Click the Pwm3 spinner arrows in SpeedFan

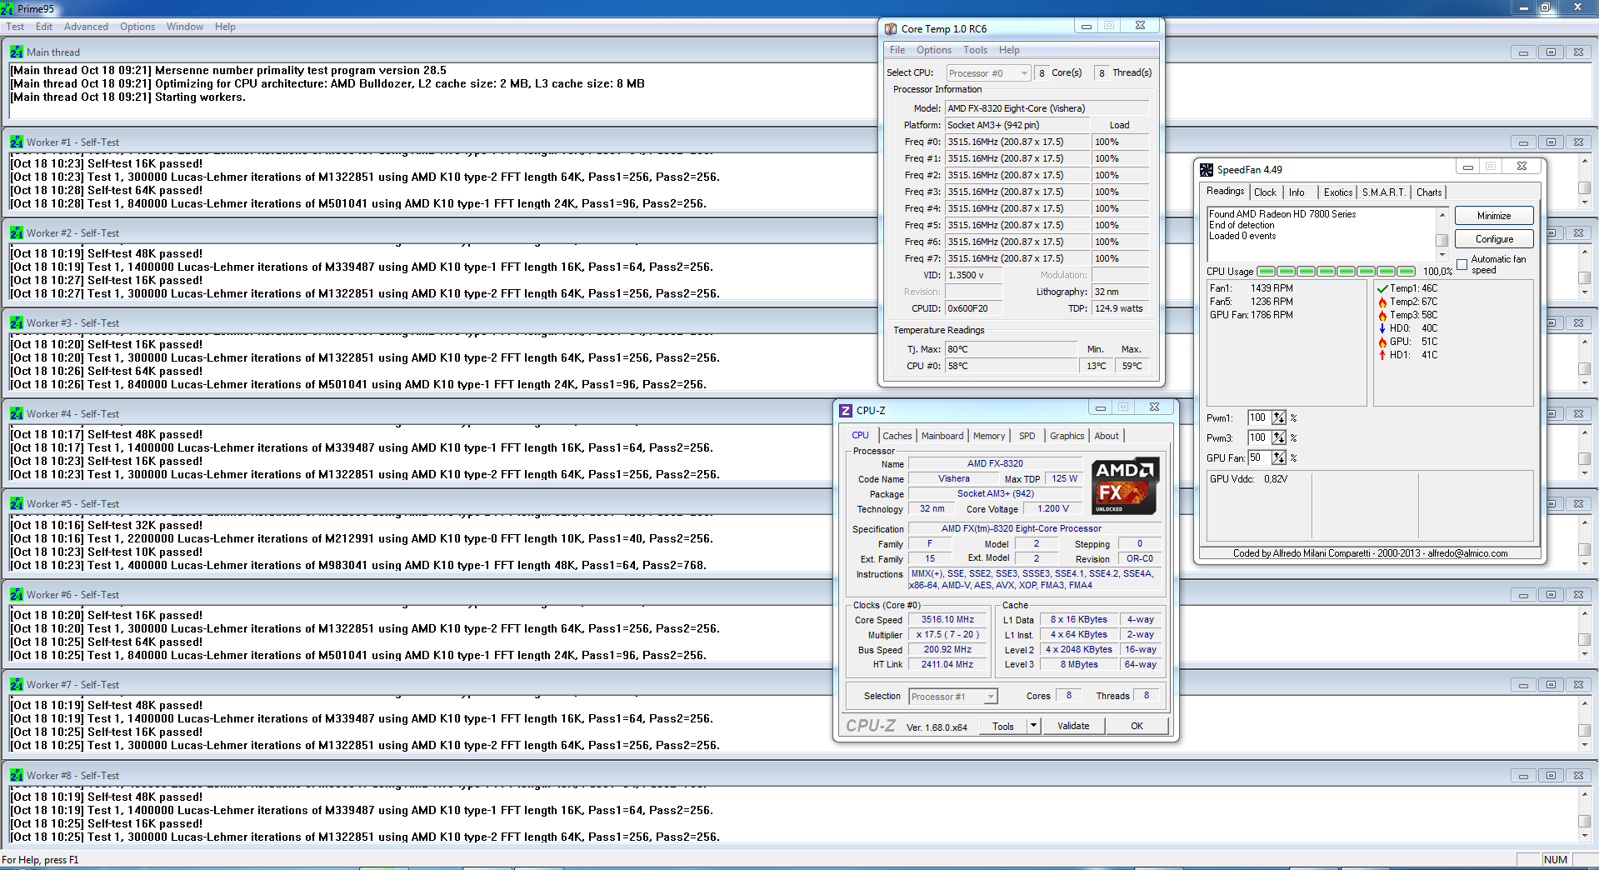pos(1279,437)
